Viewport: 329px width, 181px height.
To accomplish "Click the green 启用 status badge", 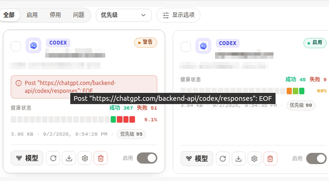I will 315,43.
